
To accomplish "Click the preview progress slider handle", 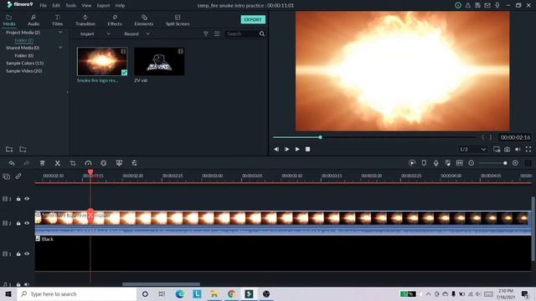I will (x=320, y=137).
